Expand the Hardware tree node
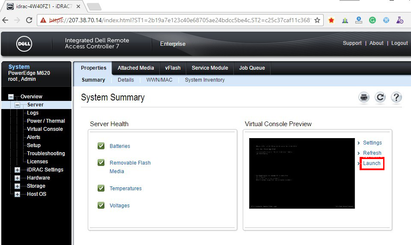 click(x=17, y=178)
